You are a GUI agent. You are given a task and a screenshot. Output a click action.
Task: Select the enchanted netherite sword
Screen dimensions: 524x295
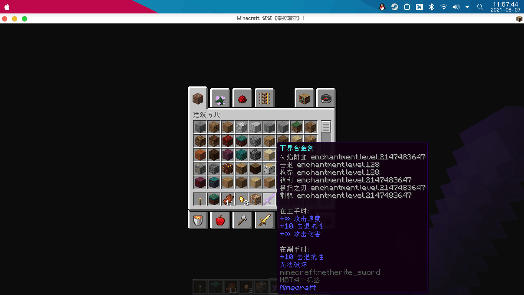[x=269, y=199]
